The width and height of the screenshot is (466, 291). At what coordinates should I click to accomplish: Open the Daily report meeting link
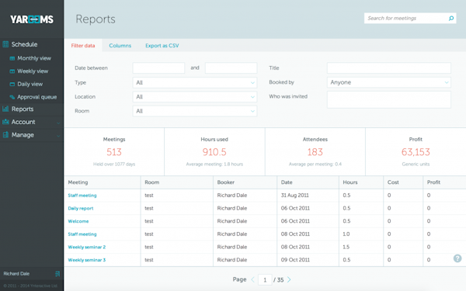pyautogui.click(x=81, y=208)
